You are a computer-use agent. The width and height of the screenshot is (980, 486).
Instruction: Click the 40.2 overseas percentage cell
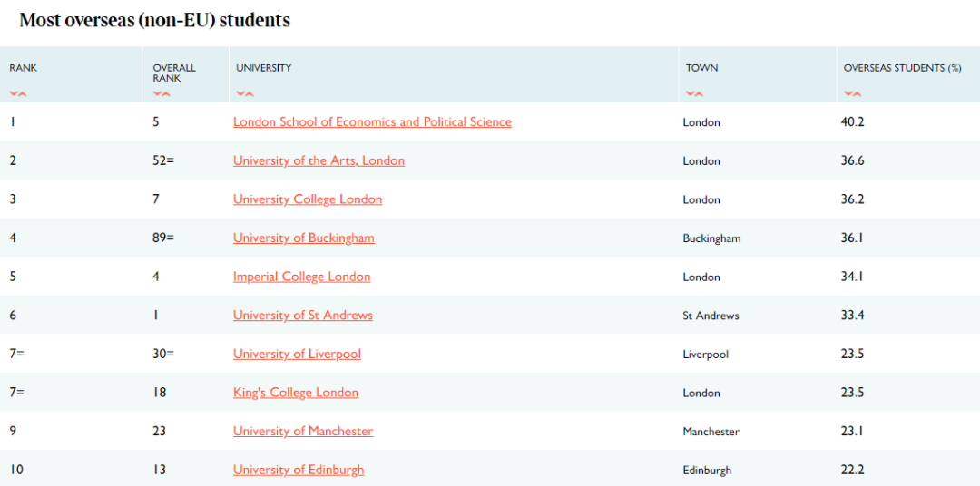pos(853,122)
